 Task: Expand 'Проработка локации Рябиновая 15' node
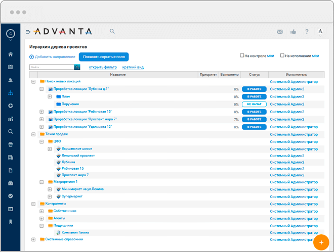coord(41,112)
